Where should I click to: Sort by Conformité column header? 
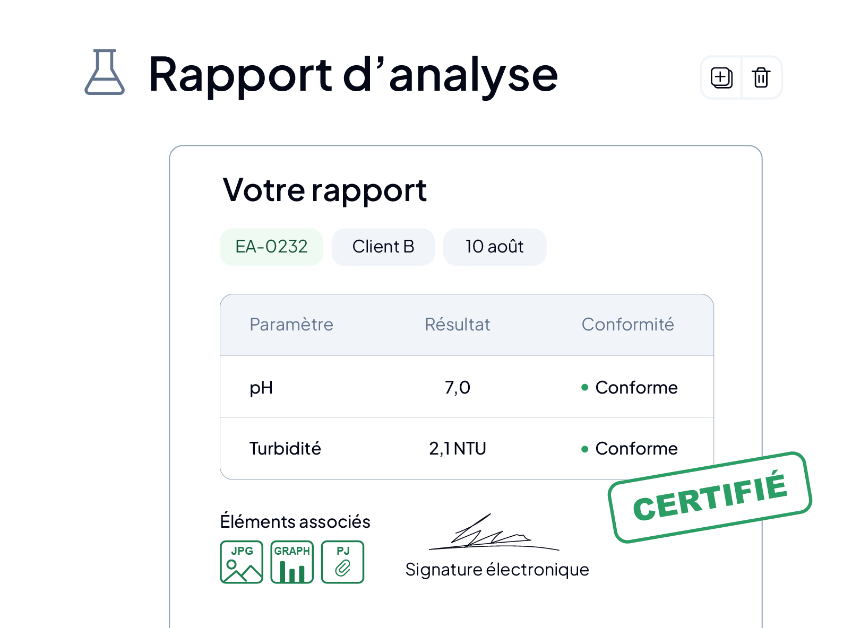pos(628,325)
